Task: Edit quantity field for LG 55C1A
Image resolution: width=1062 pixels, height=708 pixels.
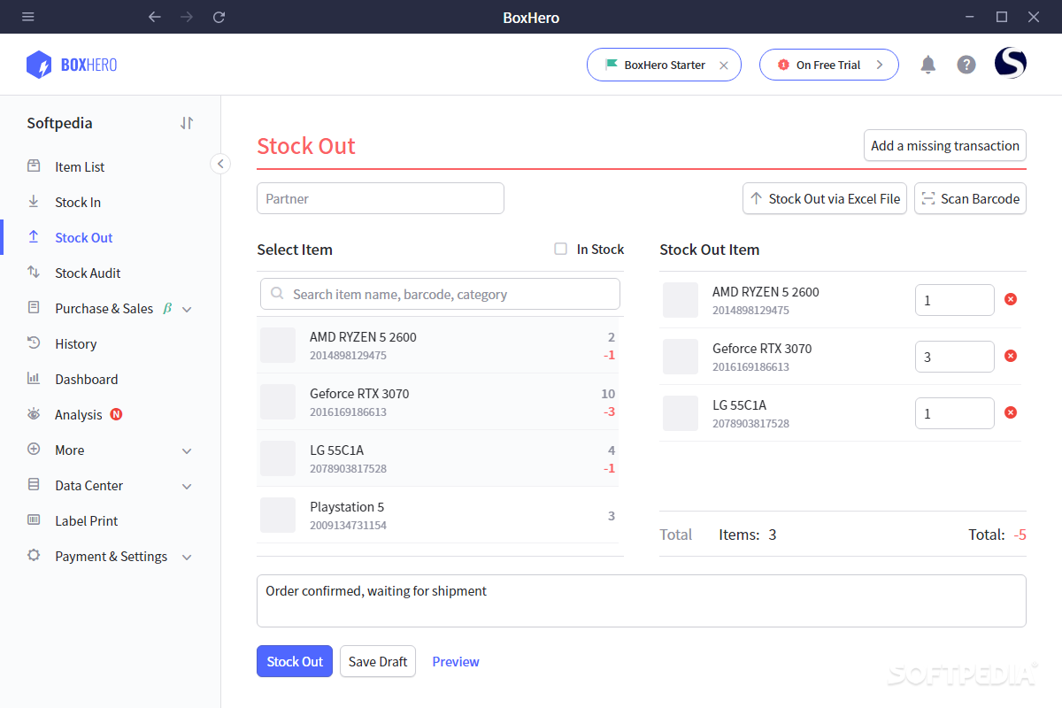Action: click(955, 413)
